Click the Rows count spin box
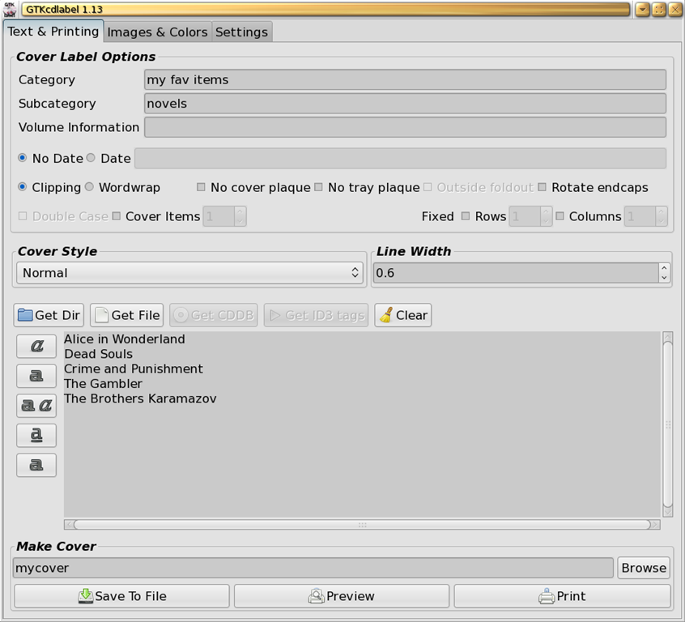 click(530, 216)
